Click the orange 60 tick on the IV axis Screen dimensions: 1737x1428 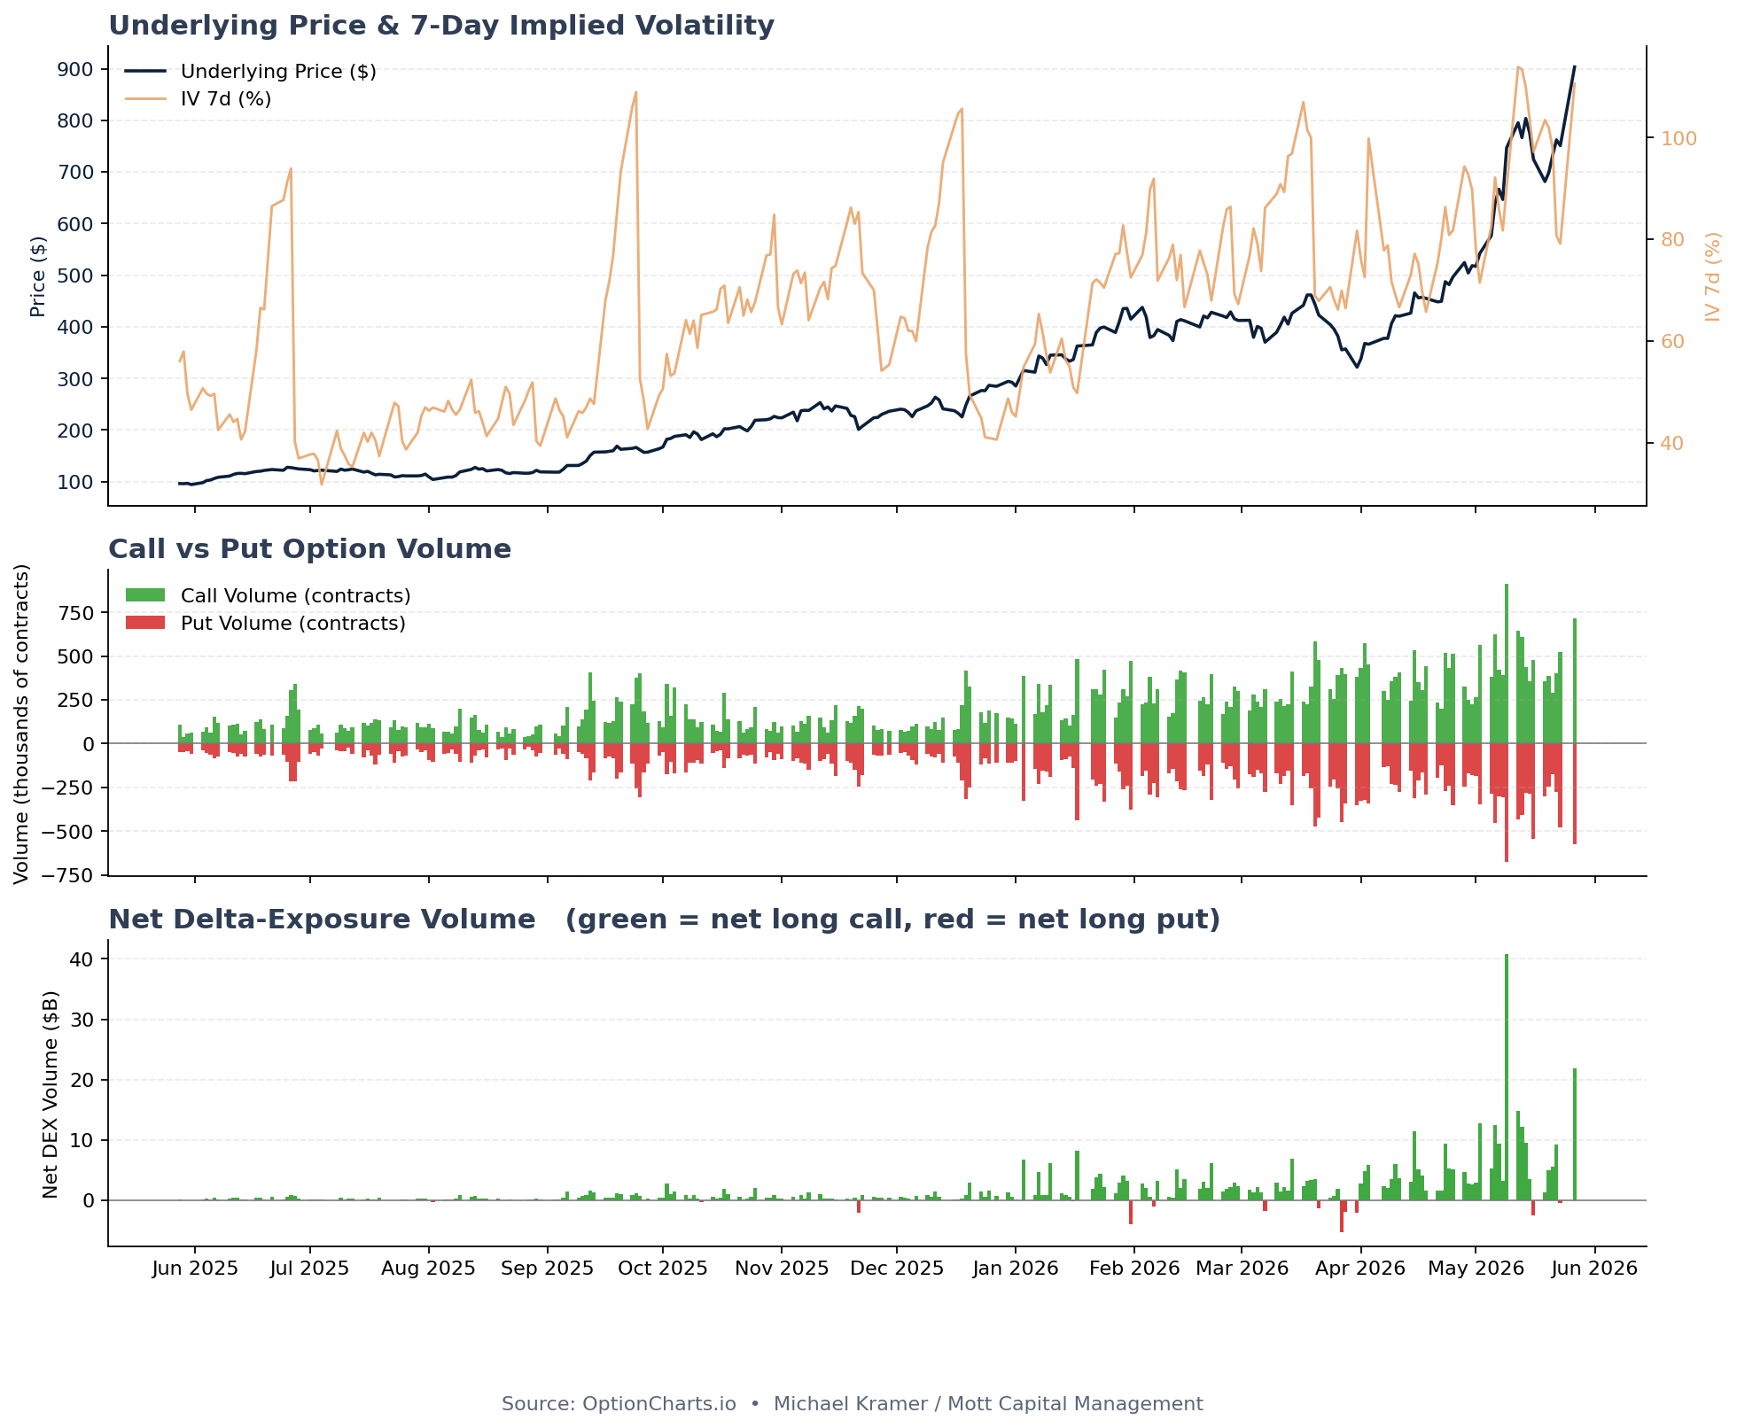pyautogui.click(x=1672, y=342)
